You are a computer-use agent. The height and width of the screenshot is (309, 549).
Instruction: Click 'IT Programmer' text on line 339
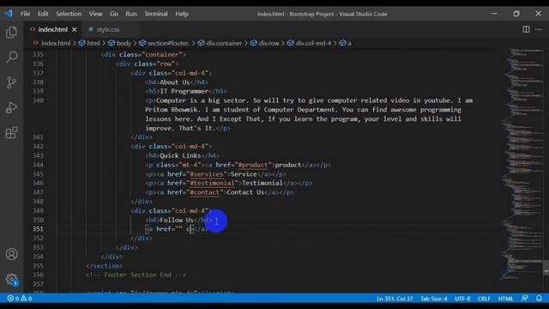tap(184, 91)
